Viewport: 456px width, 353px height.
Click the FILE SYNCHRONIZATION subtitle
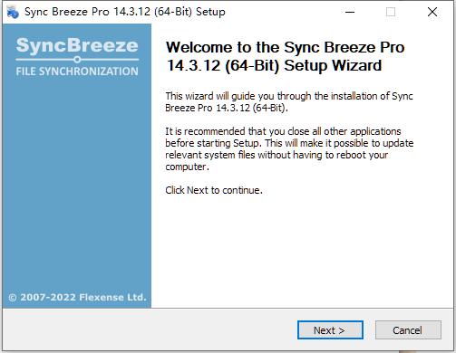point(77,72)
